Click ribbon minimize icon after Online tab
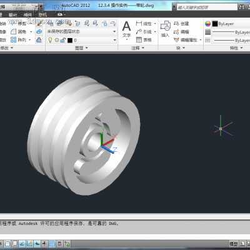 click(60, 14)
